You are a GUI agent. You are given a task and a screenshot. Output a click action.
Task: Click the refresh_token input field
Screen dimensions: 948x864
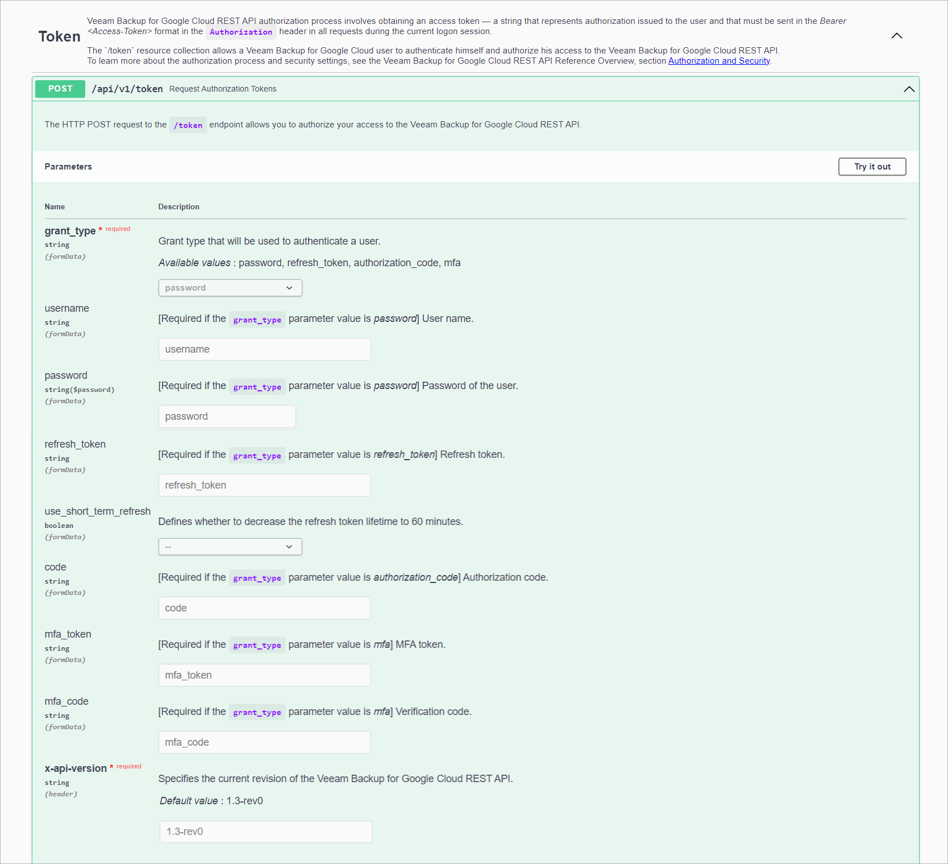(265, 485)
